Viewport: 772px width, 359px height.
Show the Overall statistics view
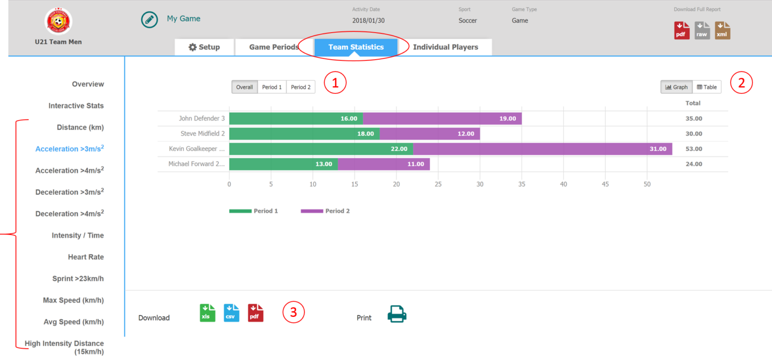(244, 86)
